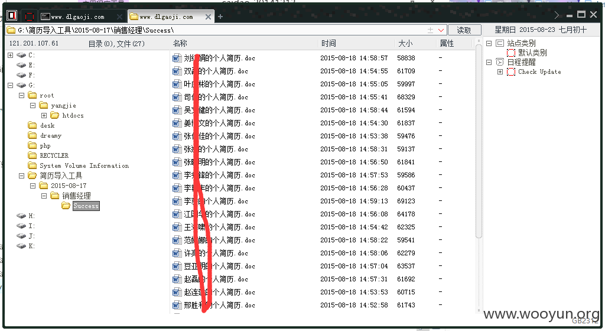Select the H: drive icon
Viewport: 605px width, 331px height.
click(x=21, y=216)
